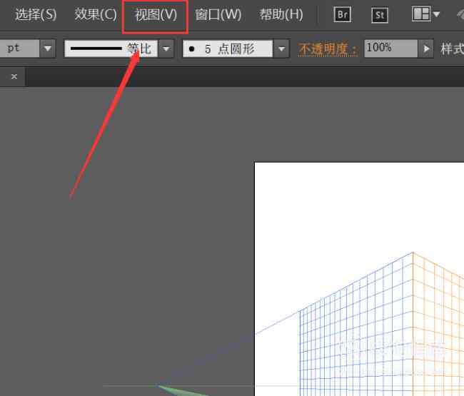Open the 效果(C) menu
The height and width of the screenshot is (396, 464).
pyautogui.click(x=96, y=14)
